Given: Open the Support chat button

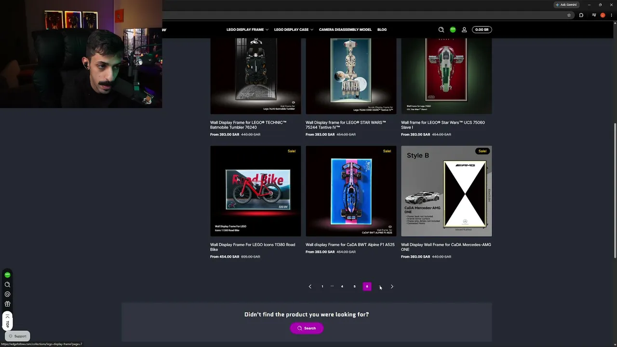Looking at the screenshot, I should tap(18, 336).
